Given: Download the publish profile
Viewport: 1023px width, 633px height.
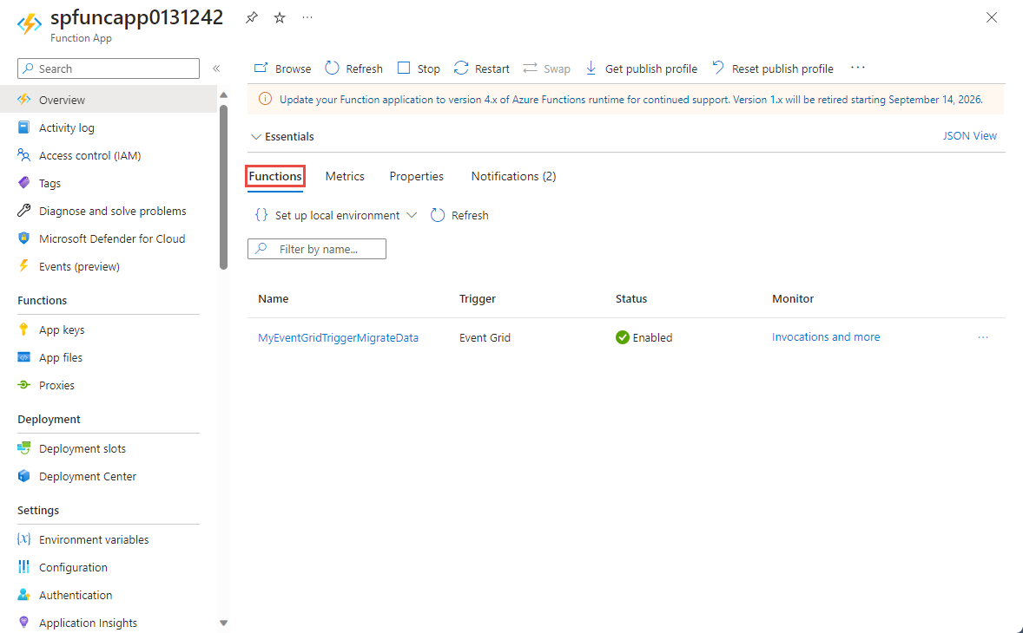Looking at the screenshot, I should coord(641,69).
